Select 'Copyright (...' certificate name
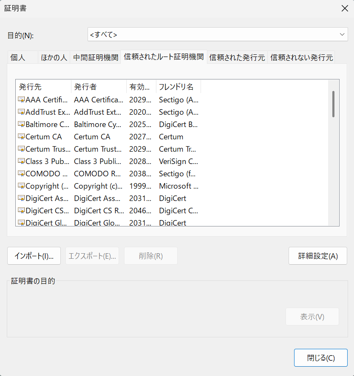The image size is (354, 376). point(47,186)
